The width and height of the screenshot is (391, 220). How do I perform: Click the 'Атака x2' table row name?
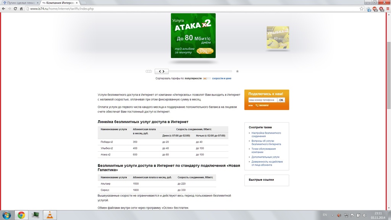[105, 155]
